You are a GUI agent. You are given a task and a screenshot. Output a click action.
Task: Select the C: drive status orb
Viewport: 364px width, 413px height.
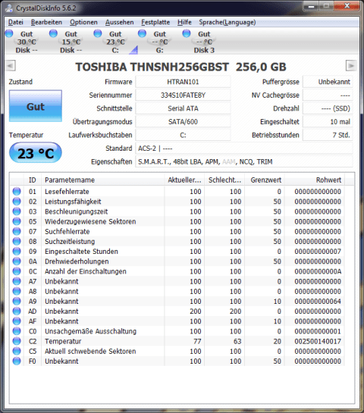98,33
